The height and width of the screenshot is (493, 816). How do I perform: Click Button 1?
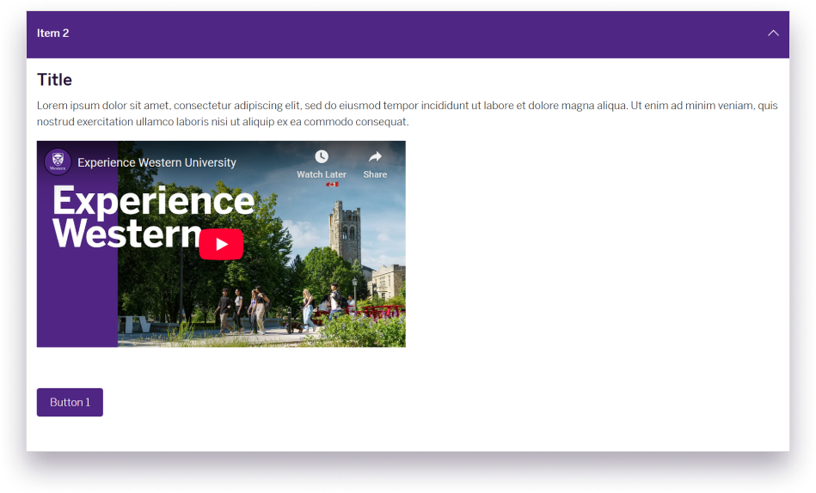(70, 402)
